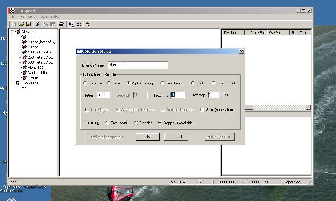The height and width of the screenshot is (201, 336).
Task: Open the View menu
Action: [x=32, y=17]
